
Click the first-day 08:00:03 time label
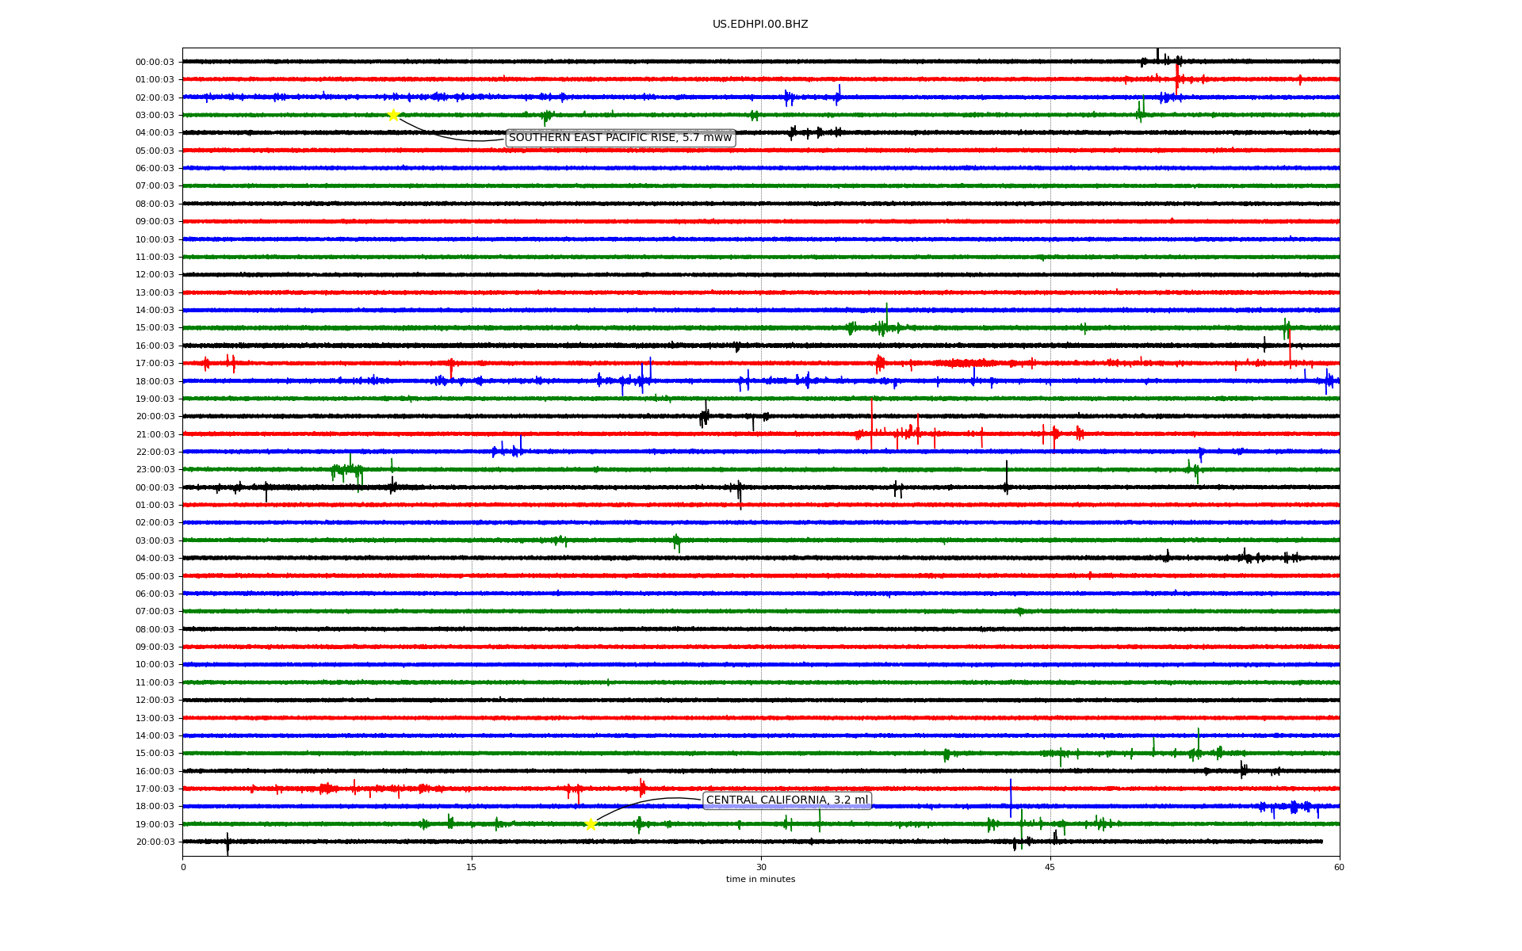pyautogui.click(x=155, y=204)
